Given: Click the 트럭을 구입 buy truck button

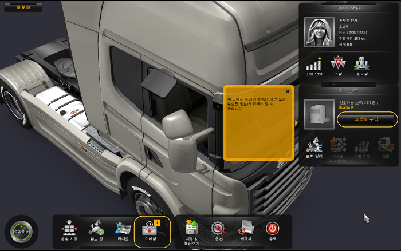Looking at the screenshot, I should point(367,119).
